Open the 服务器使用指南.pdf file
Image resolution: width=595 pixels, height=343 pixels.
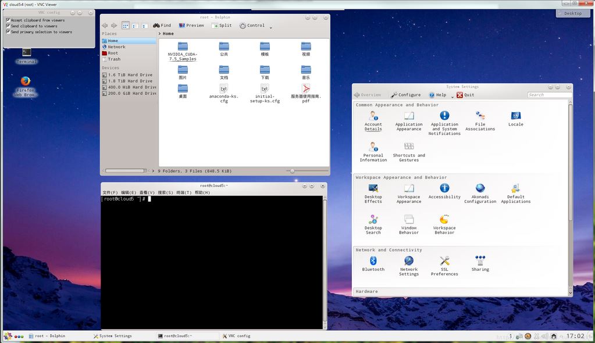306,89
